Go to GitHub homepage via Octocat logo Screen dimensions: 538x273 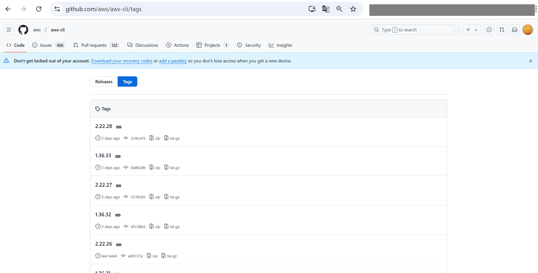[x=23, y=30]
